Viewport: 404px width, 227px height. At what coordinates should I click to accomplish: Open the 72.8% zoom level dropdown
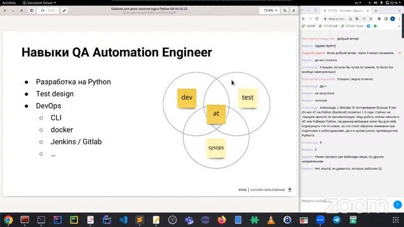pos(270,11)
